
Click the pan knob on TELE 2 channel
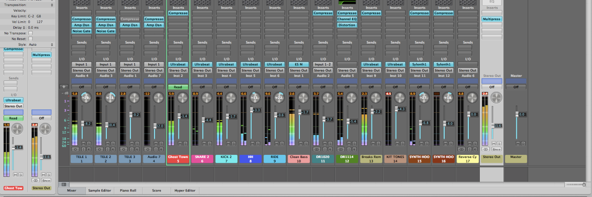click(x=110, y=98)
